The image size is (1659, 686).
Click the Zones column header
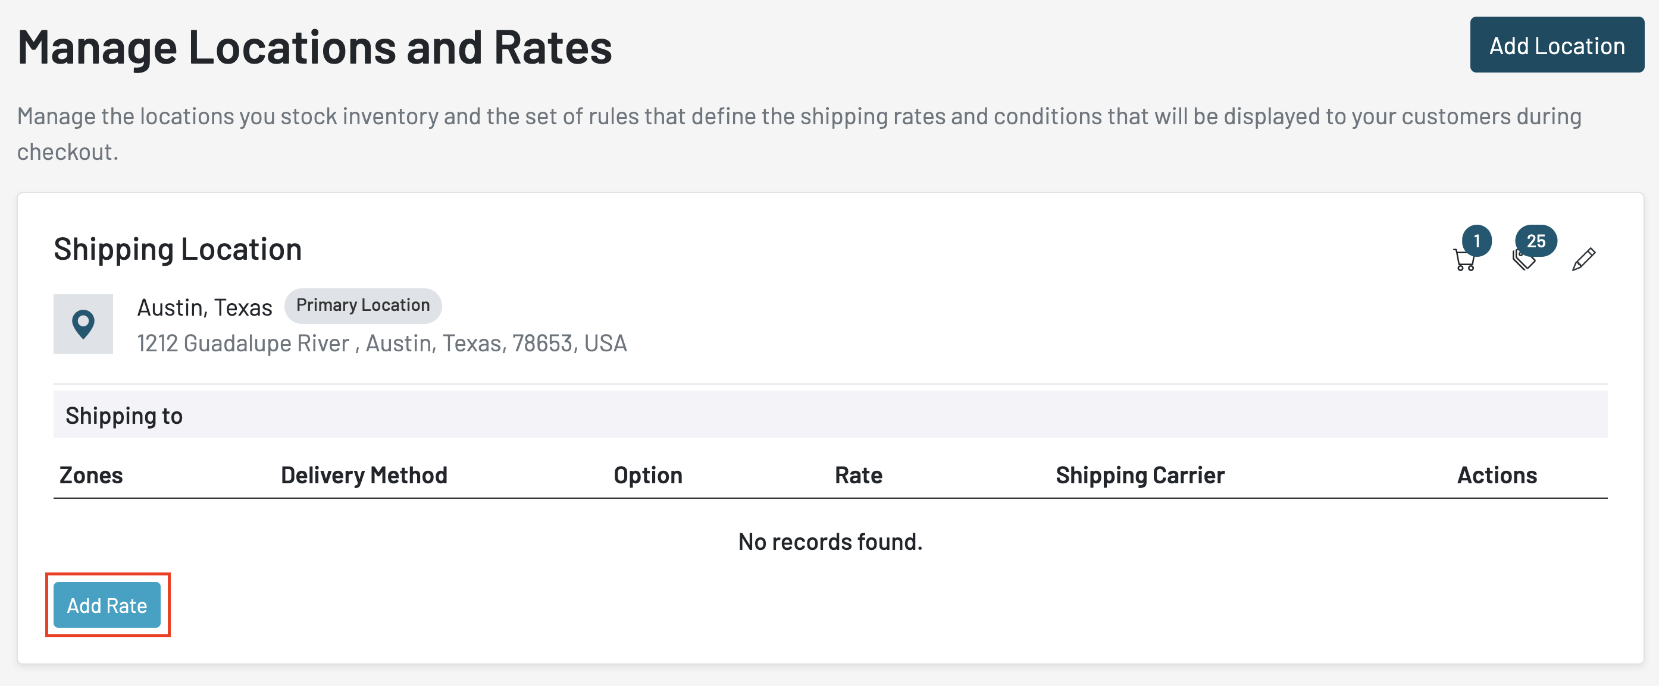(91, 475)
